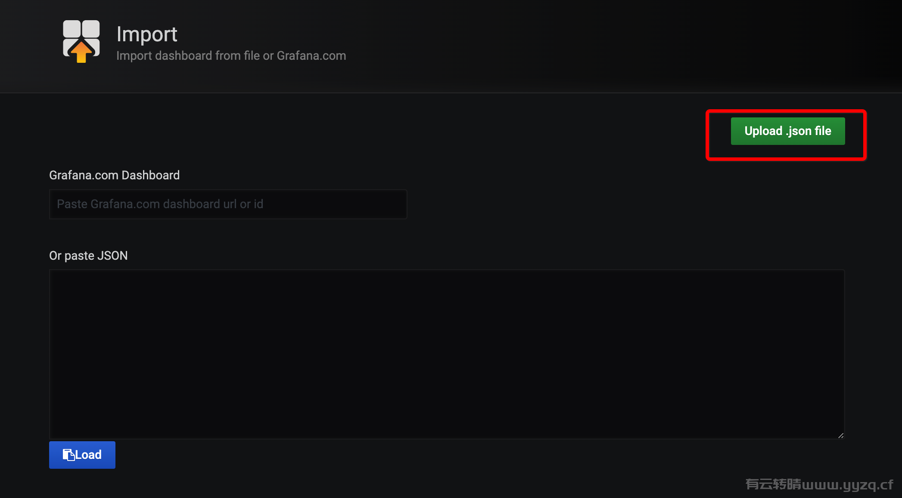Click the 'Grafana.com Dashboard' label
902x498 pixels.
[x=114, y=175]
